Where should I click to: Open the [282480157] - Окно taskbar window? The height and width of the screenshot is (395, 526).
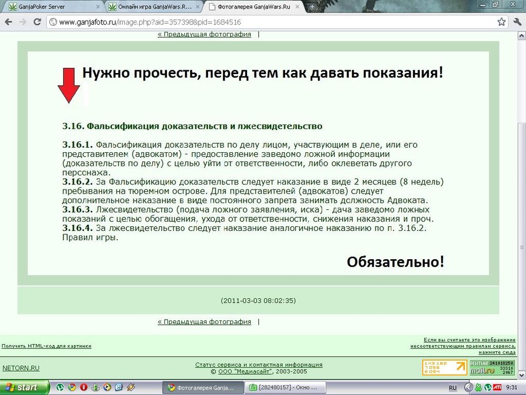coord(286,388)
